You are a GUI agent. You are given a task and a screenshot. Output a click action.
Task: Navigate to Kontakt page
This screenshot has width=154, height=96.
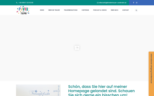click(126, 10)
